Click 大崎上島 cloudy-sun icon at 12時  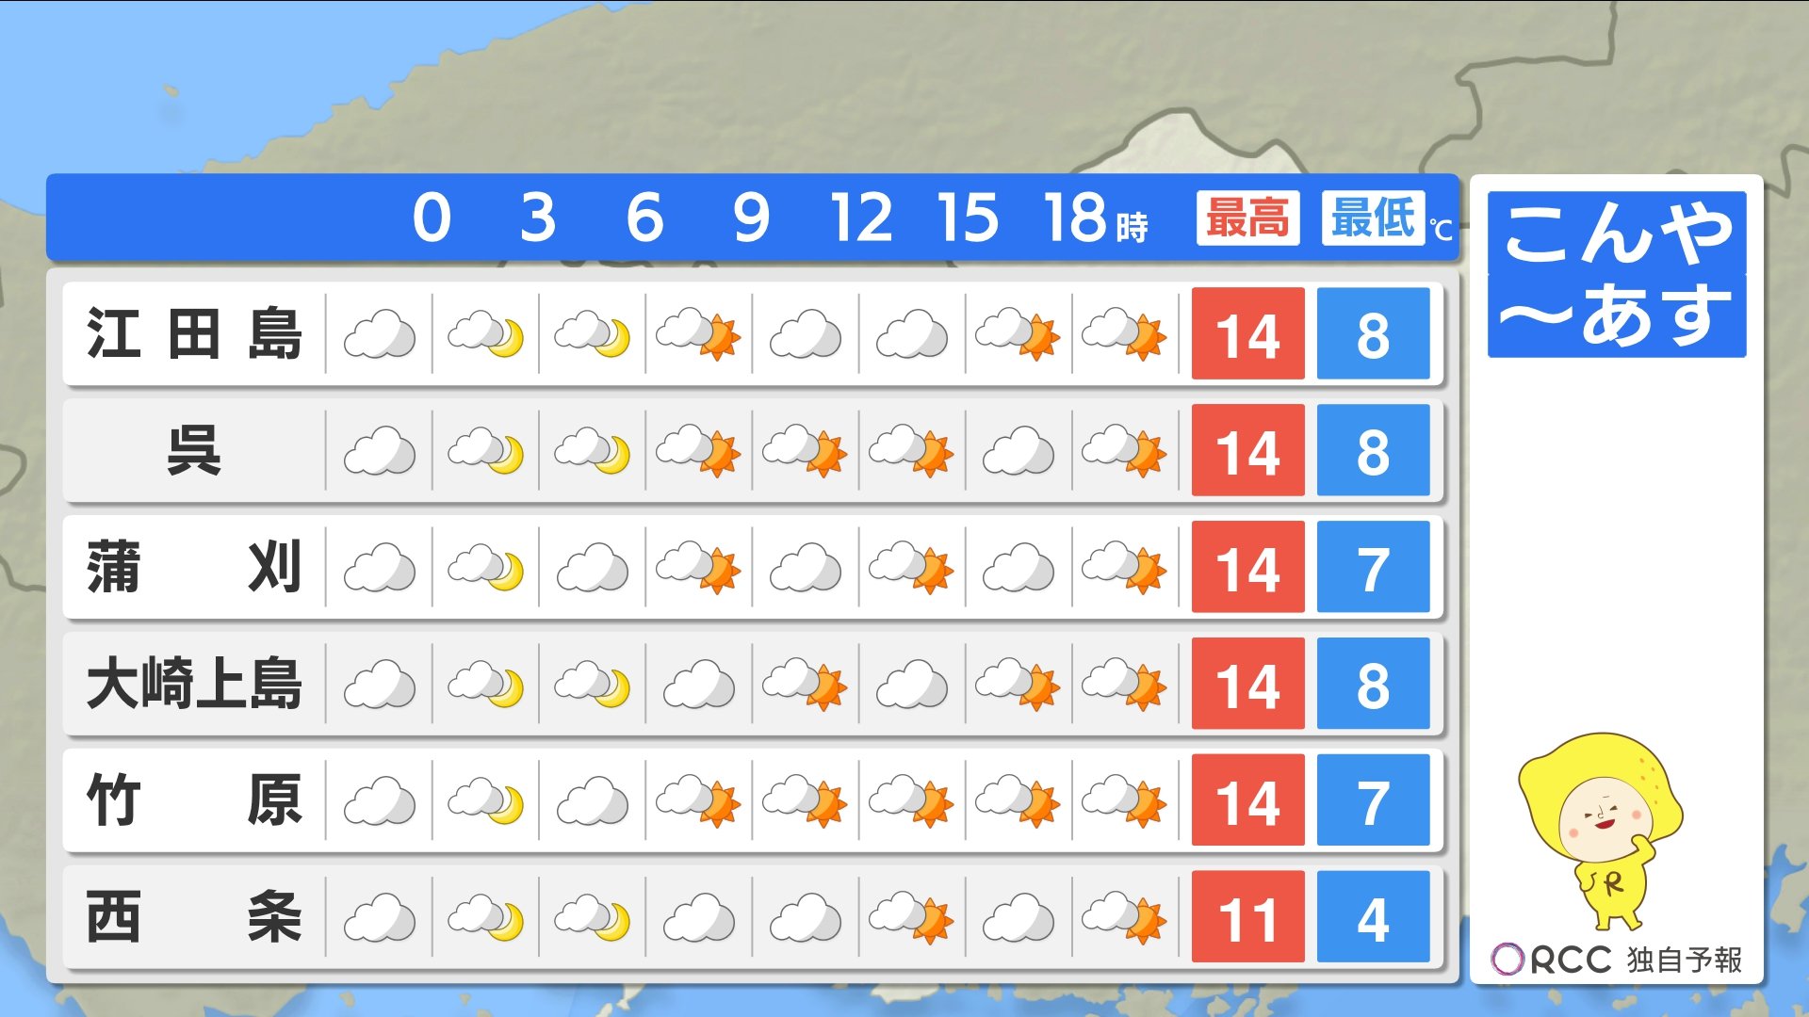point(805,685)
